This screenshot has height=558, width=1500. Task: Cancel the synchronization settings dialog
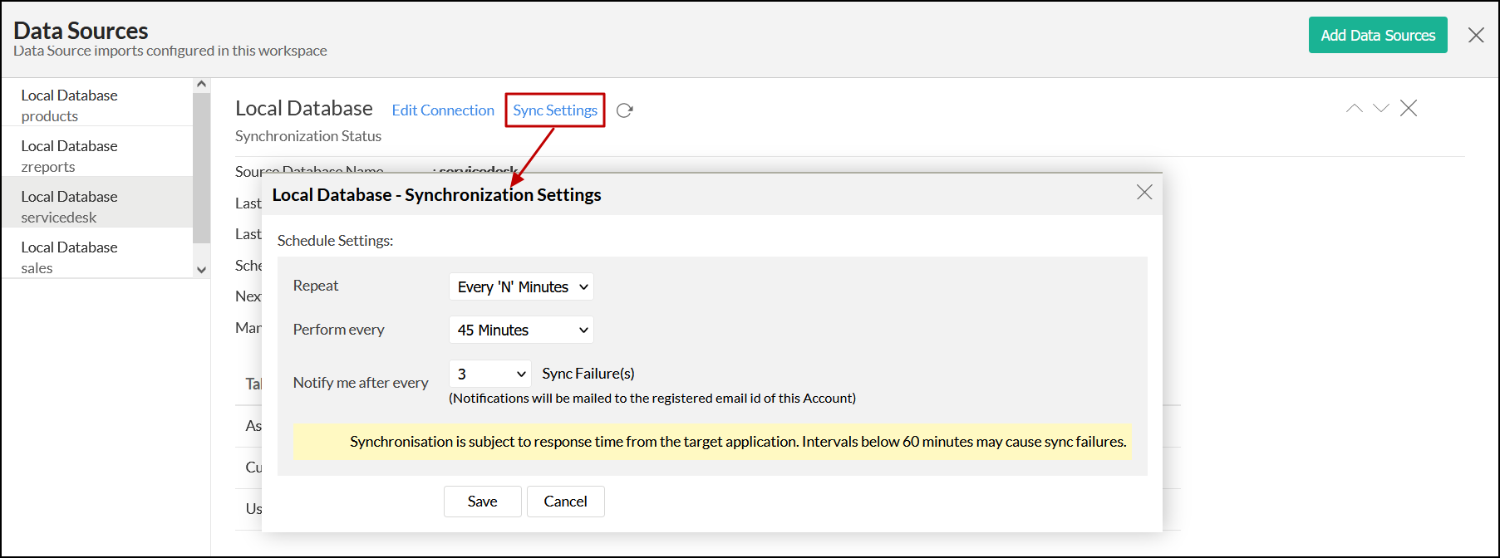click(565, 502)
